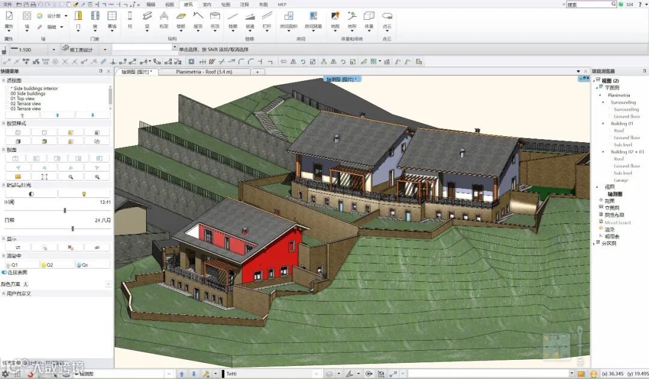Image resolution: width=649 pixels, height=379 pixels.
Task: Click the mirror tool in drawing toolbar
Action: click(x=293, y=62)
